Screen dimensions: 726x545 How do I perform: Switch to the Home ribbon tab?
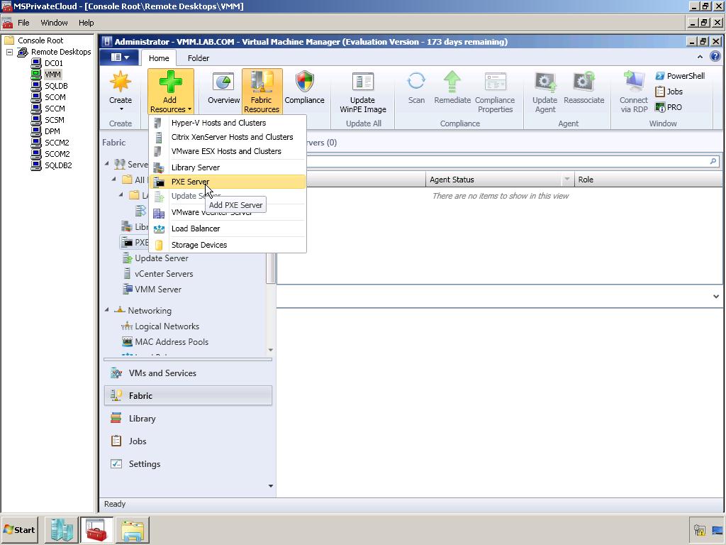coord(159,58)
